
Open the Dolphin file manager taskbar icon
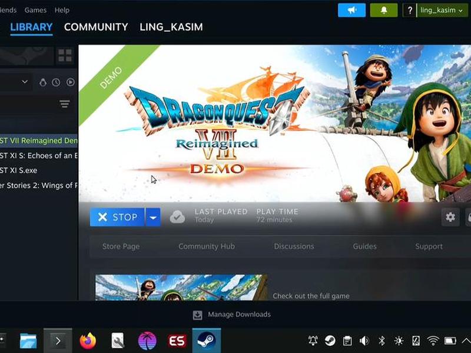pyautogui.click(x=28, y=341)
